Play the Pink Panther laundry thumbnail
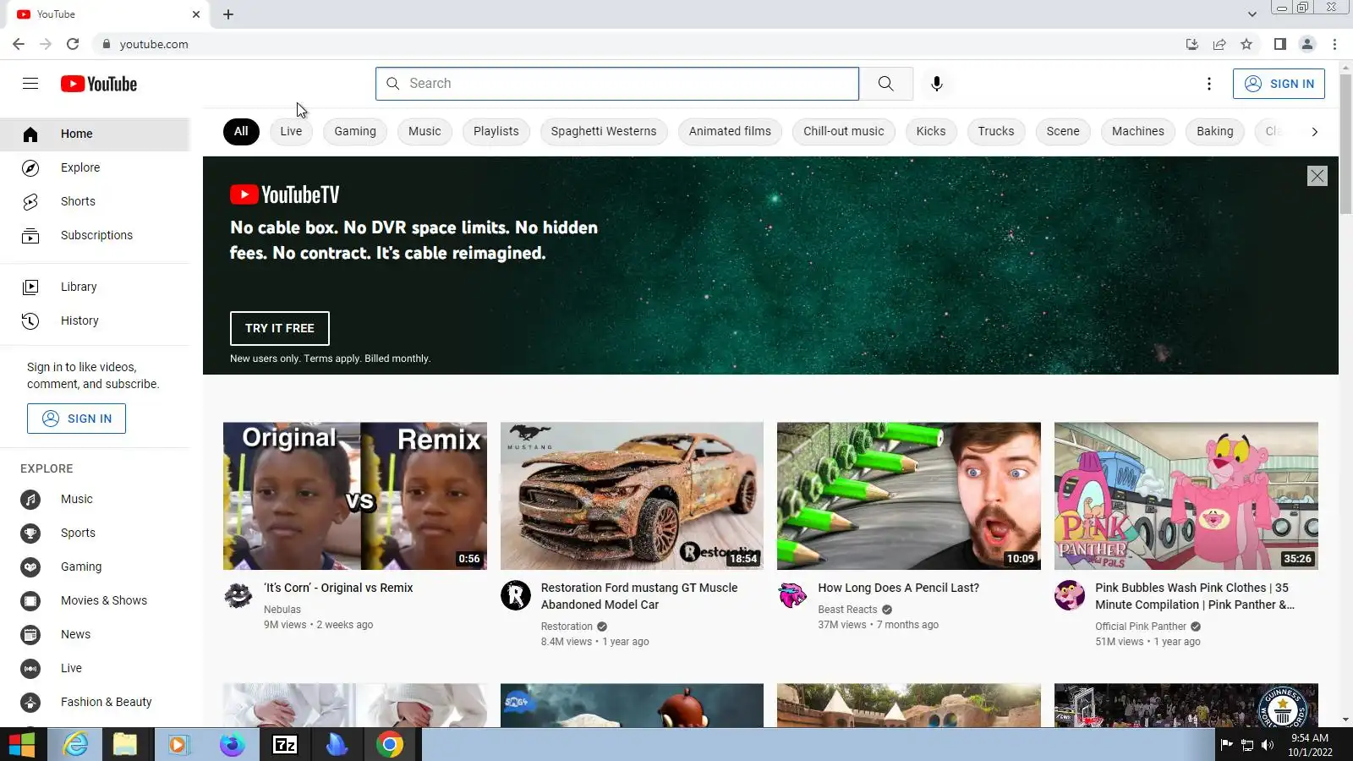 click(1186, 496)
